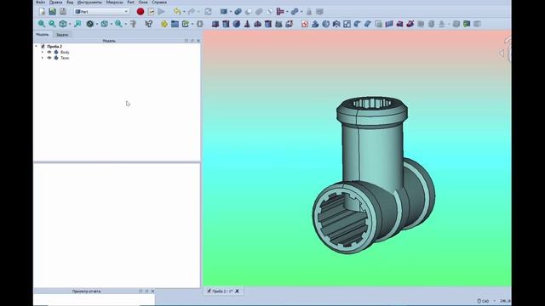
Task: Start recording a macro
Action: (x=141, y=11)
